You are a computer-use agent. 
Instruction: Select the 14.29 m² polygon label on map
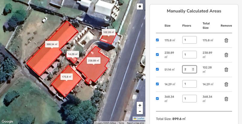point(73,54)
